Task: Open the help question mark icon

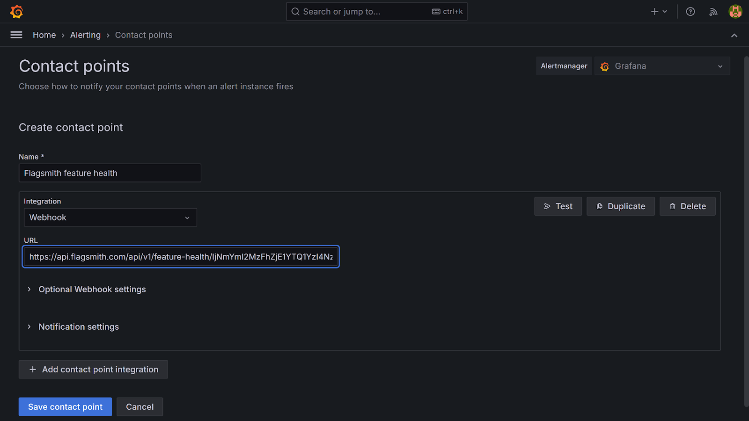Action: point(690,12)
